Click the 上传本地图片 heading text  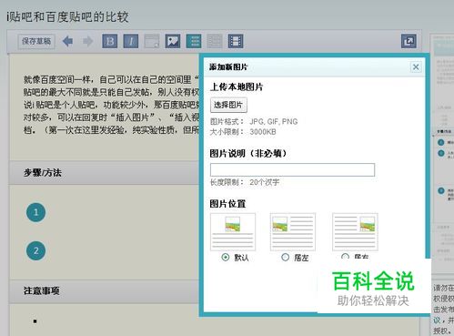pyautogui.click(x=237, y=87)
